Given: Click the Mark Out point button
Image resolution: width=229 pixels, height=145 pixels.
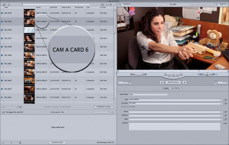Looking at the screenshot, I should (215, 83).
